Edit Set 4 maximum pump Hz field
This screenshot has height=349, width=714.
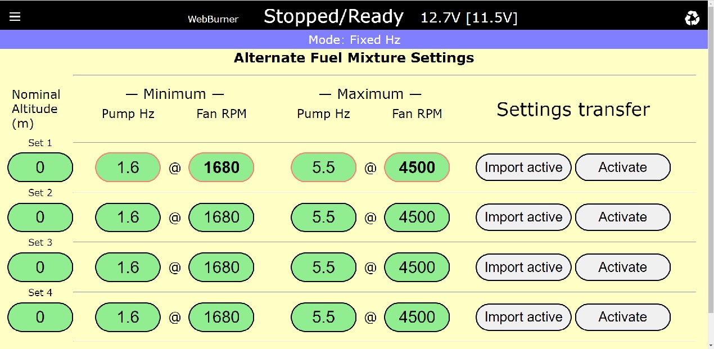click(323, 318)
